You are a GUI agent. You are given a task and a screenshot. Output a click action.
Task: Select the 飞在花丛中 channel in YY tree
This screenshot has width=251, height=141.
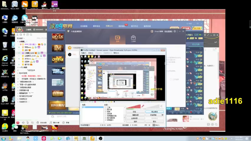click(31, 70)
